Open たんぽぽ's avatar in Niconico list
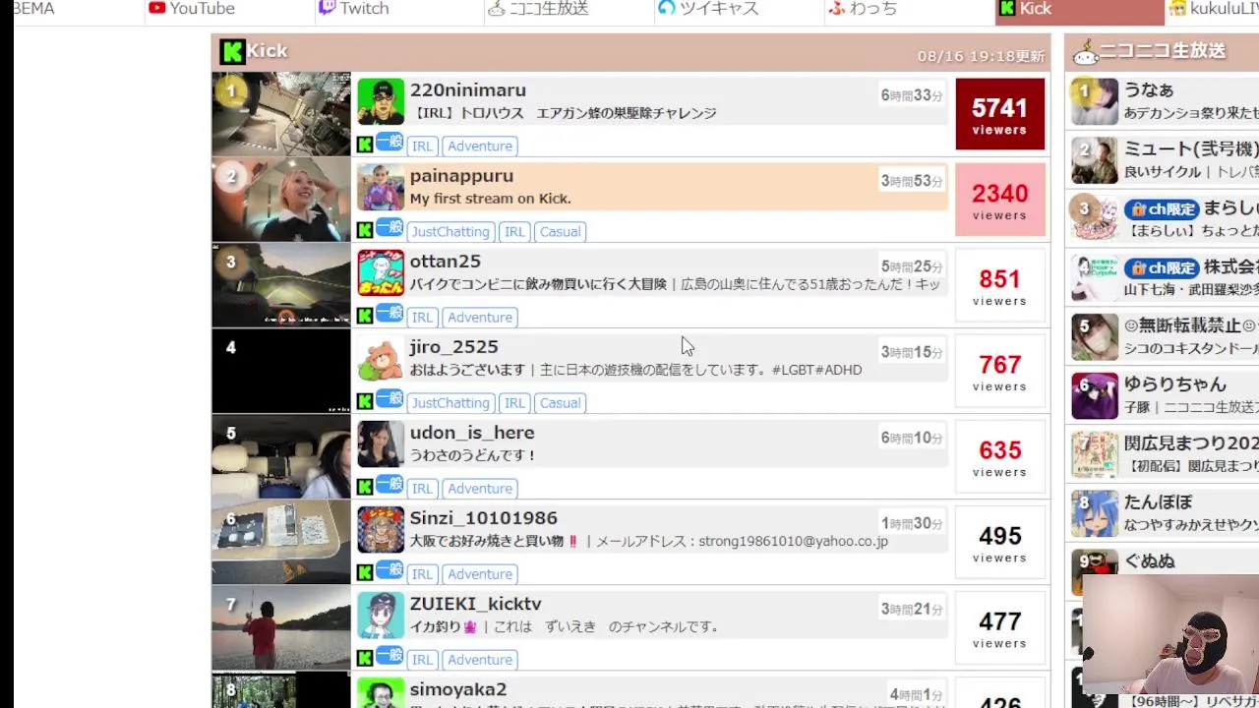This screenshot has width=1259, height=708. click(1095, 513)
